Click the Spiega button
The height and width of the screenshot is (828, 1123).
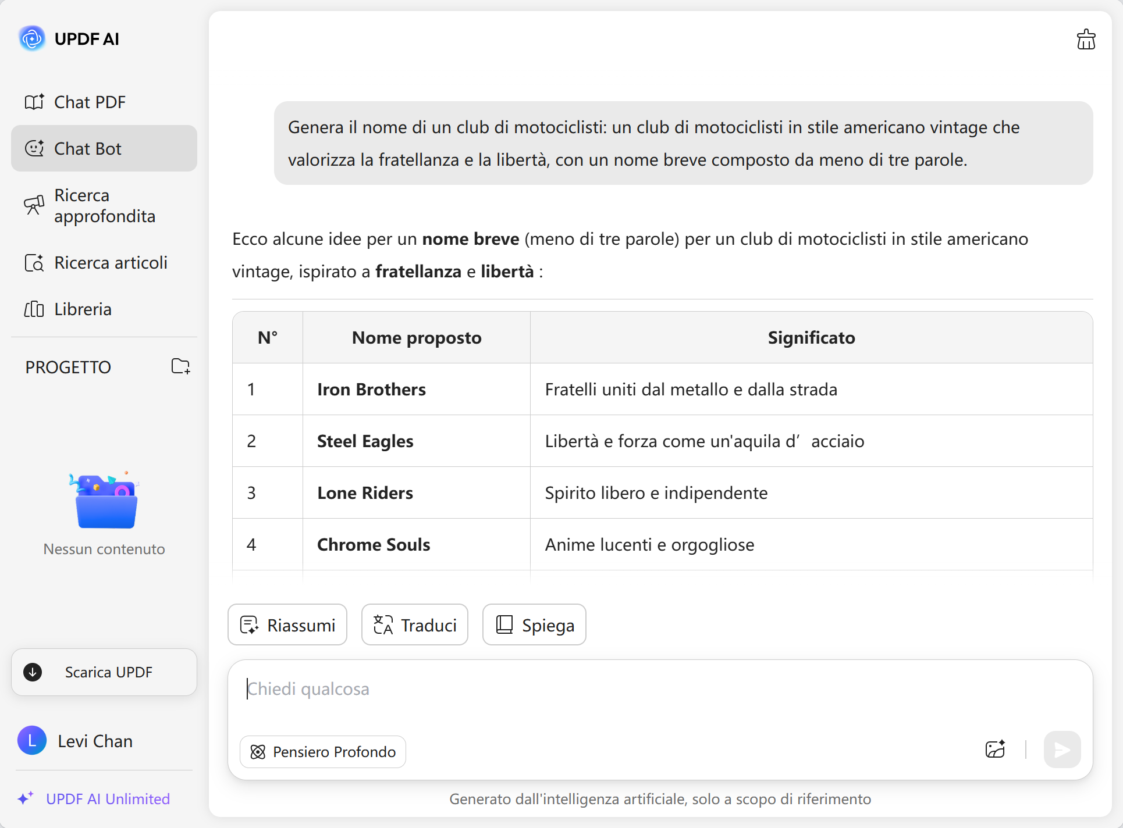tap(534, 625)
